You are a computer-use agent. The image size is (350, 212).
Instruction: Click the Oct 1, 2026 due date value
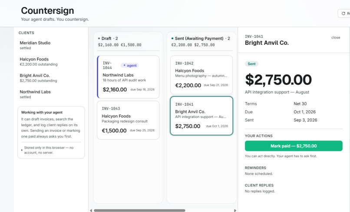click(304, 112)
